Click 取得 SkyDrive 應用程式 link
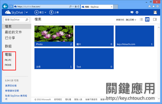Screen dimensions: 162x104 click(16, 97)
